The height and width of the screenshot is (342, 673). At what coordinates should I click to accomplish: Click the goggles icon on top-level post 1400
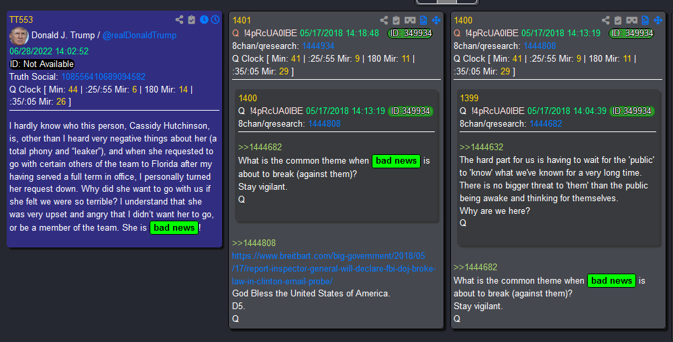[632, 20]
